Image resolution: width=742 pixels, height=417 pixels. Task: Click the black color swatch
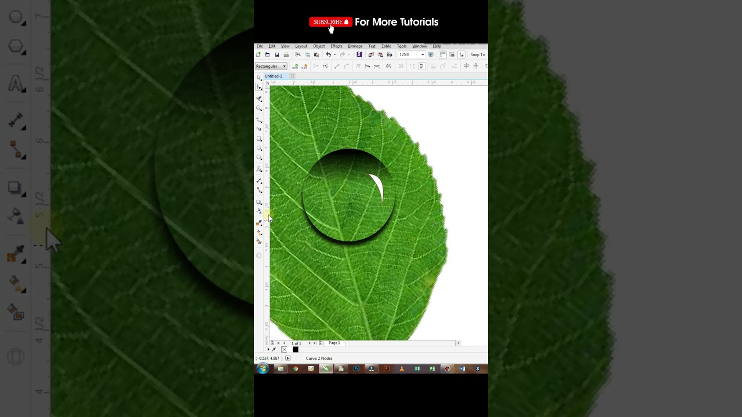click(x=295, y=349)
